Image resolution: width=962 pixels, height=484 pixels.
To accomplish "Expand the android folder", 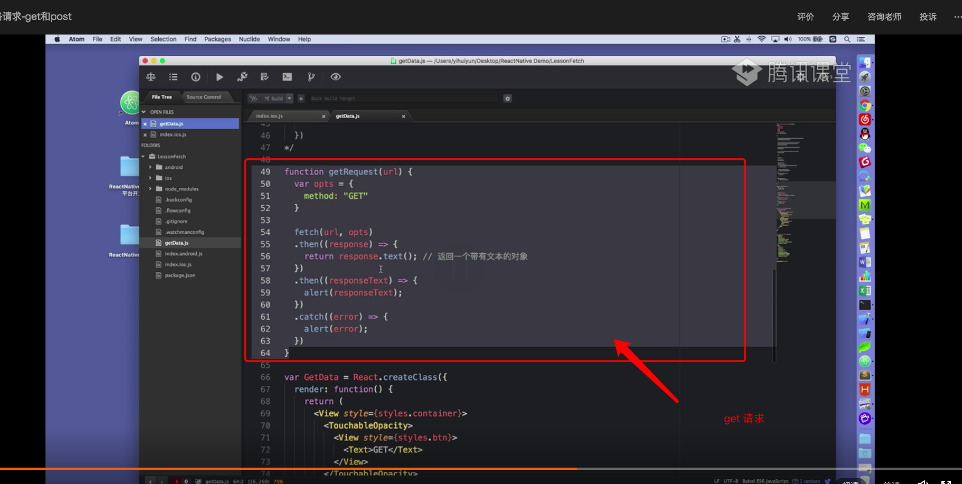I will (x=150, y=167).
